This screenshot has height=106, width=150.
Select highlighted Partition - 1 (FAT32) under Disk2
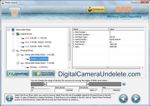coord(39,59)
